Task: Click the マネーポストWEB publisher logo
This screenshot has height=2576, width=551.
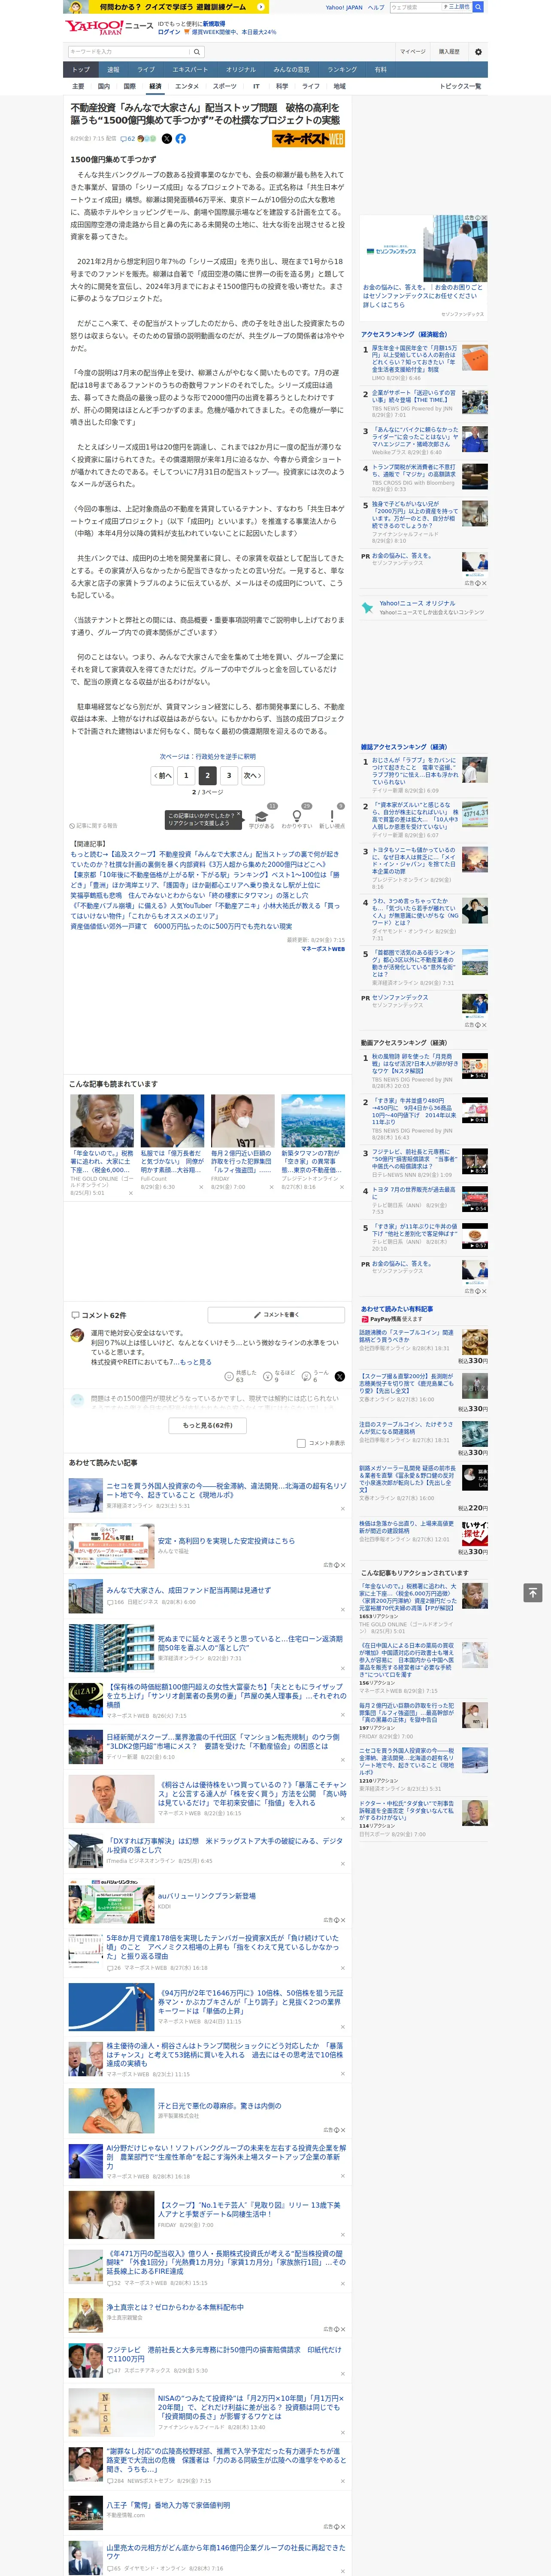Action: pyautogui.click(x=309, y=139)
